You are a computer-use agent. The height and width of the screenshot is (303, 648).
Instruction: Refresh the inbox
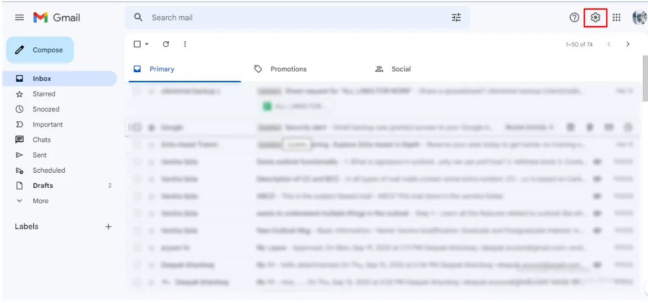pos(166,44)
